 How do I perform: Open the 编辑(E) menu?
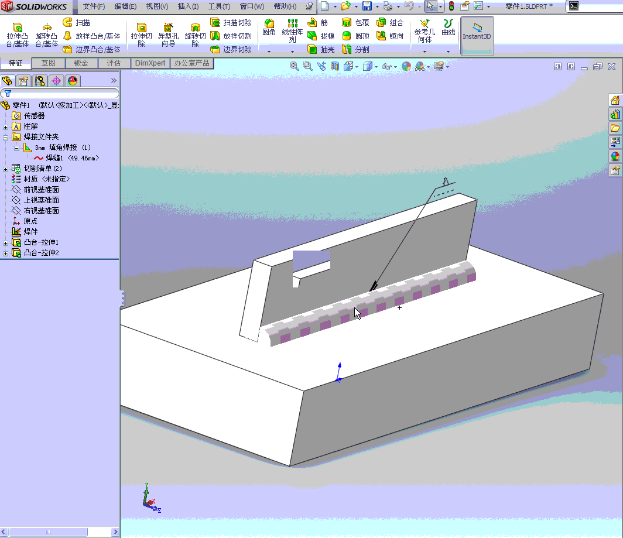pos(125,6)
